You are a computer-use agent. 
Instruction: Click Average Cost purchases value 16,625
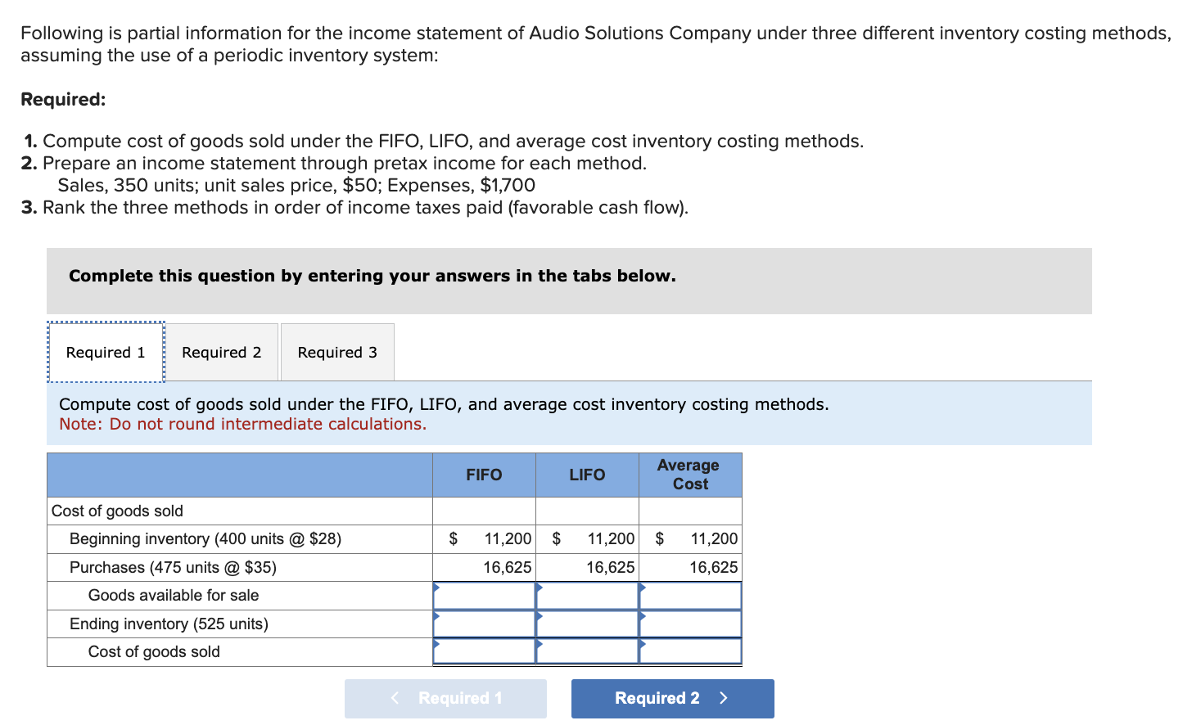click(x=713, y=567)
